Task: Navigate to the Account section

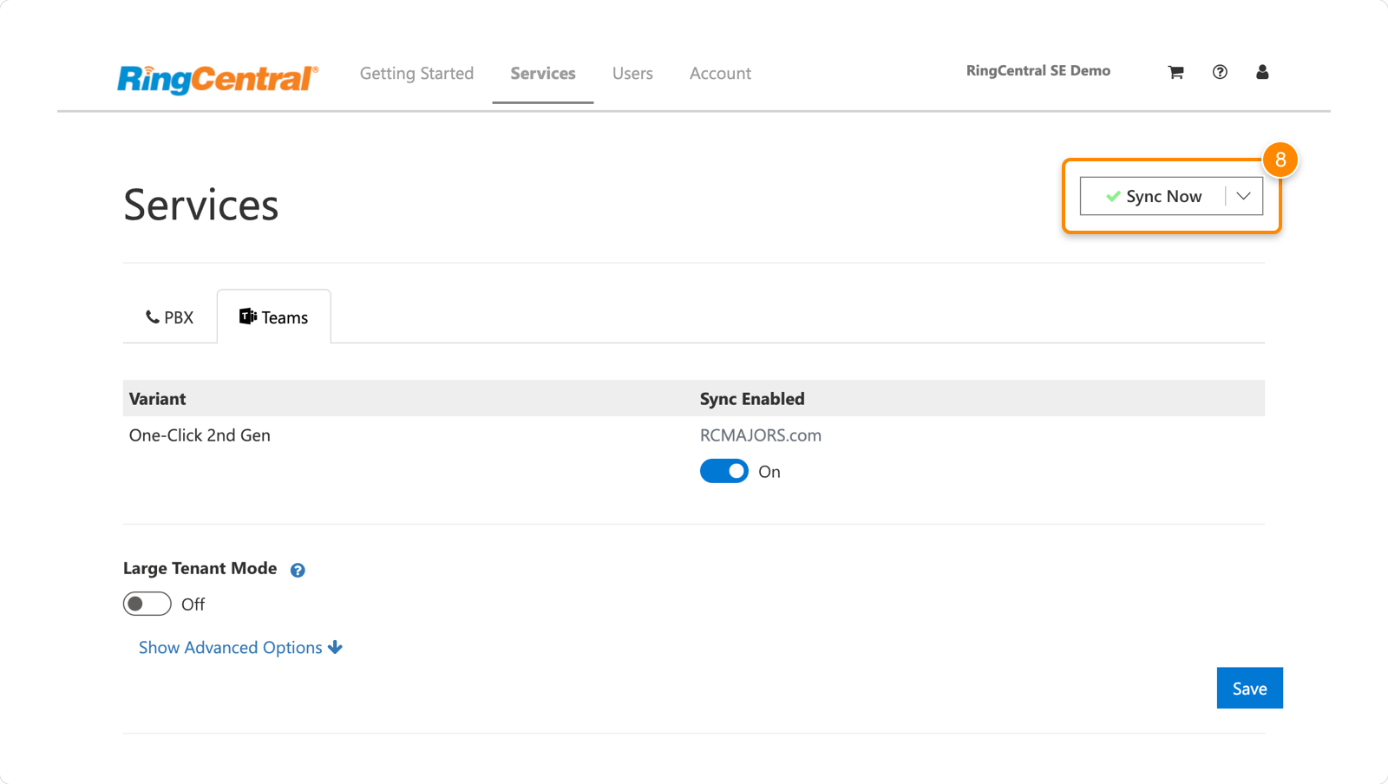Action: pos(720,74)
